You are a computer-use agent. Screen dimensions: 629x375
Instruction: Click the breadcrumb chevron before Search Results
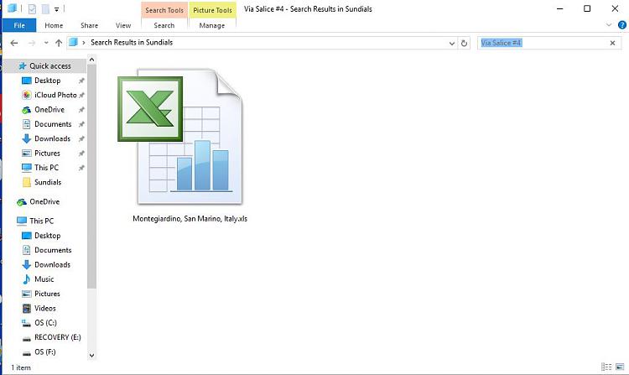[83, 43]
